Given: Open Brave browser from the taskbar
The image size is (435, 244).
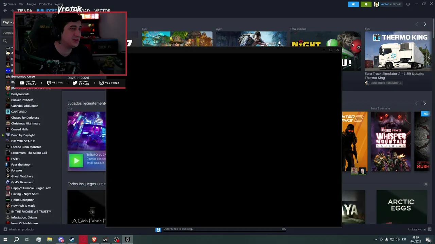Looking at the screenshot, I should click(94, 240).
